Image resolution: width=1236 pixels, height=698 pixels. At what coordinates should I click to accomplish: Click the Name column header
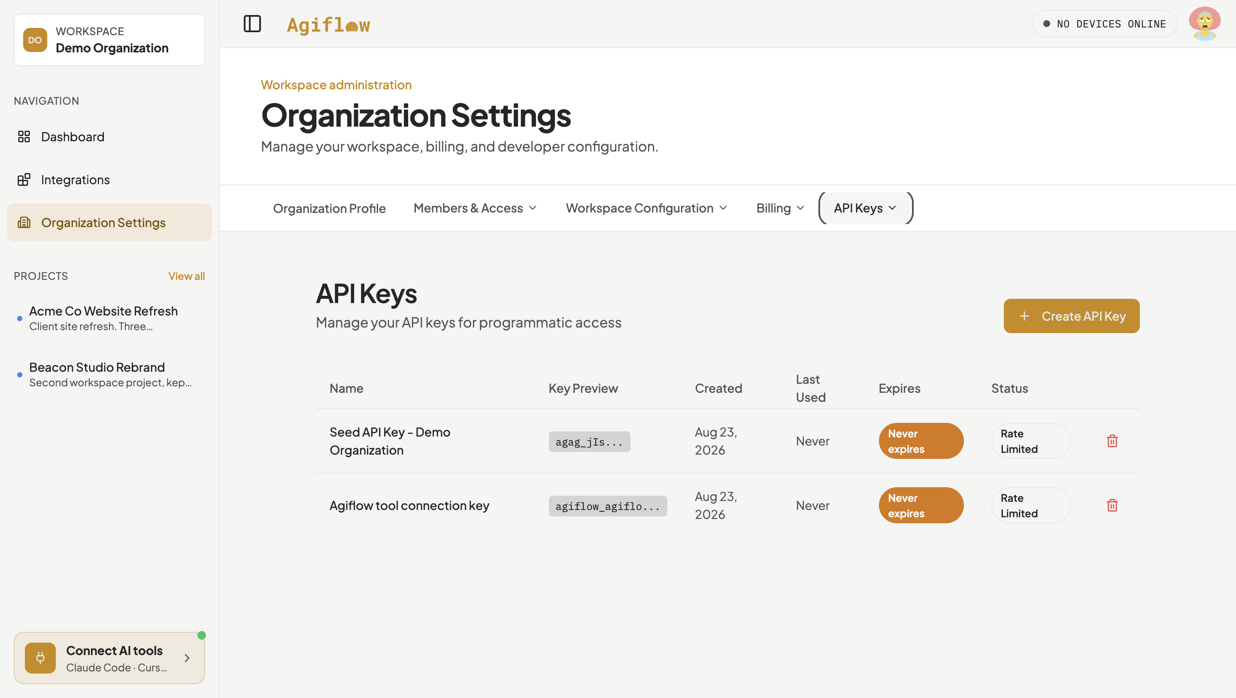point(346,388)
